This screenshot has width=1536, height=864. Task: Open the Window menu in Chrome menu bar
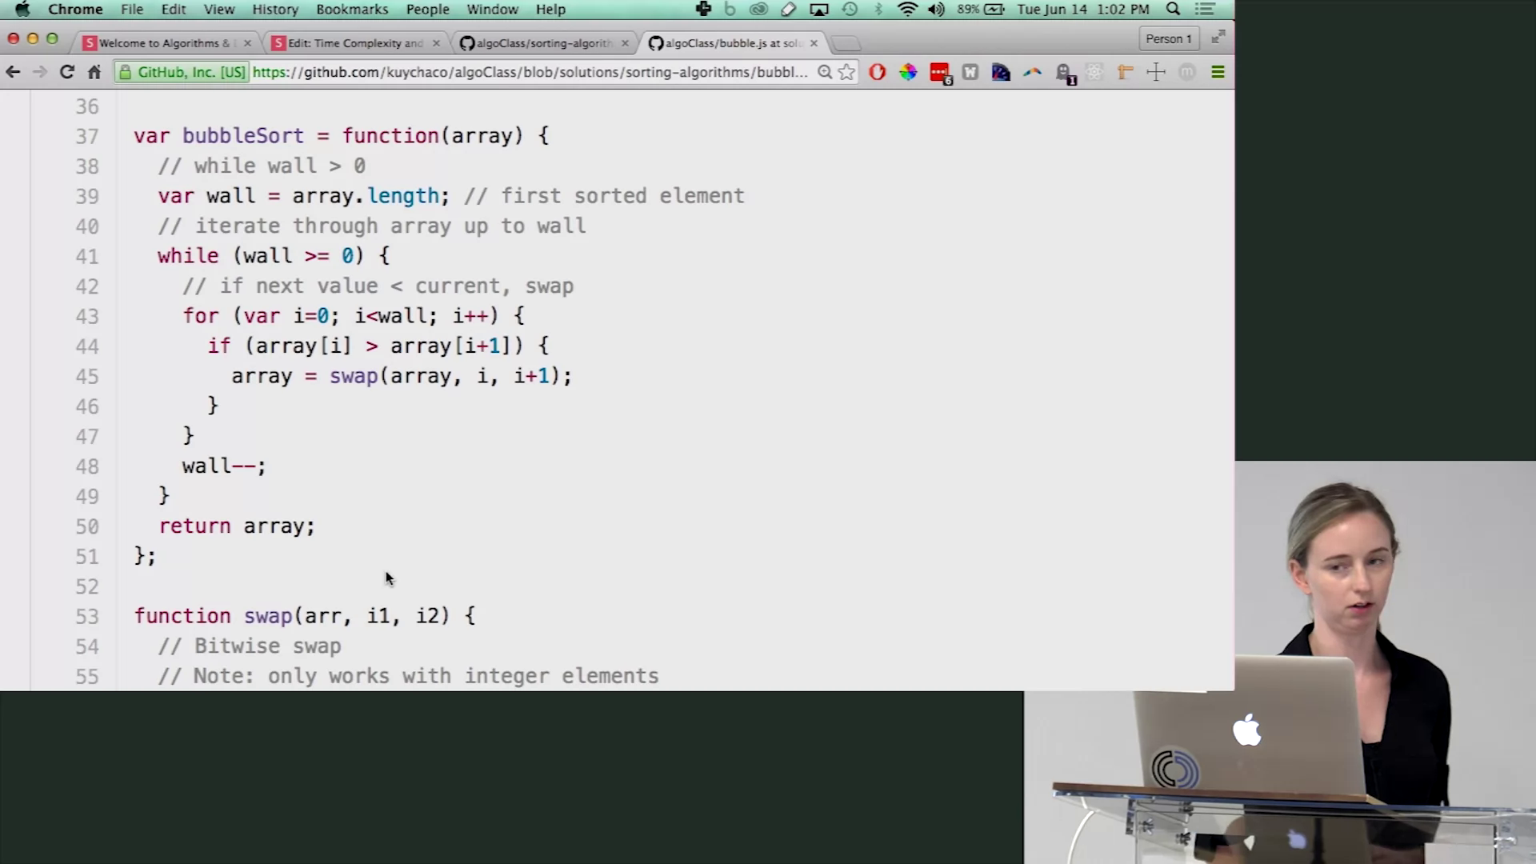[x=493, y=9]
